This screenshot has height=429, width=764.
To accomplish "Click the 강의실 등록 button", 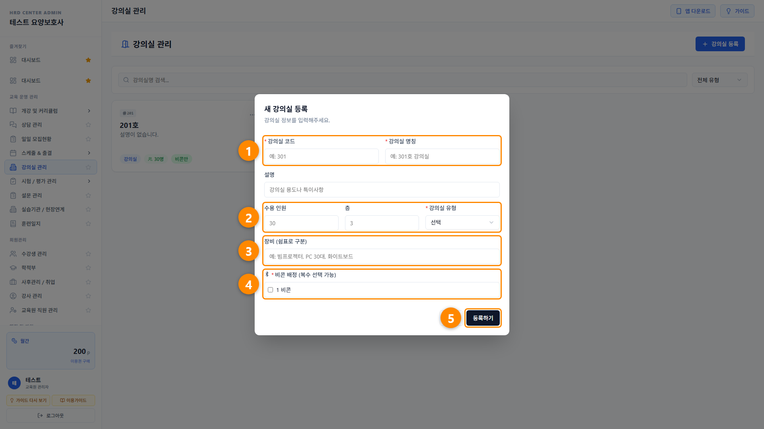I will point(720,44).
